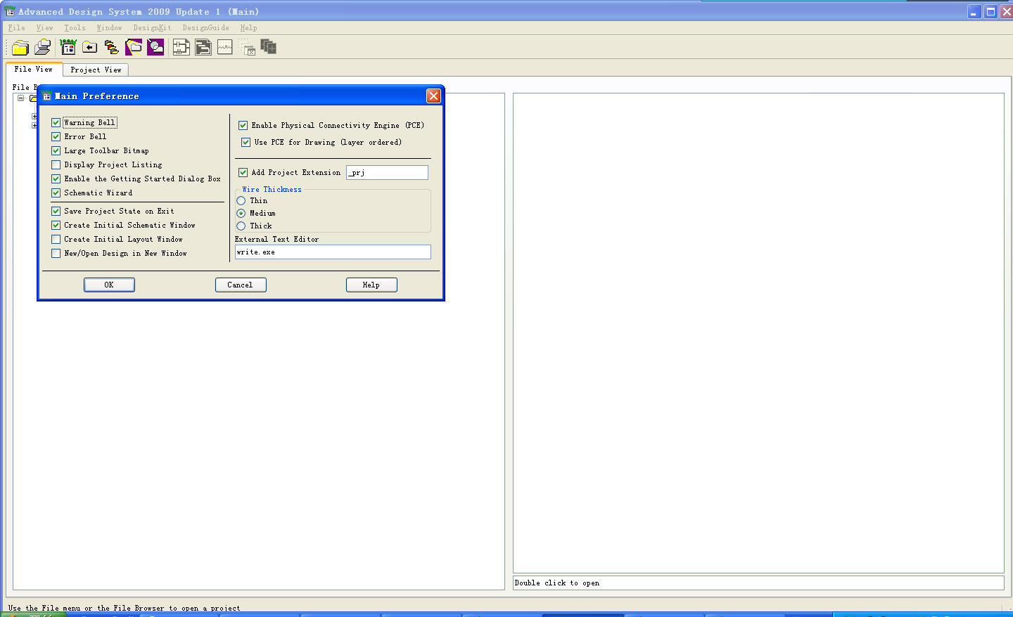
Task: Uncheck the Schematic Wizard option
Action: [56, 193]
